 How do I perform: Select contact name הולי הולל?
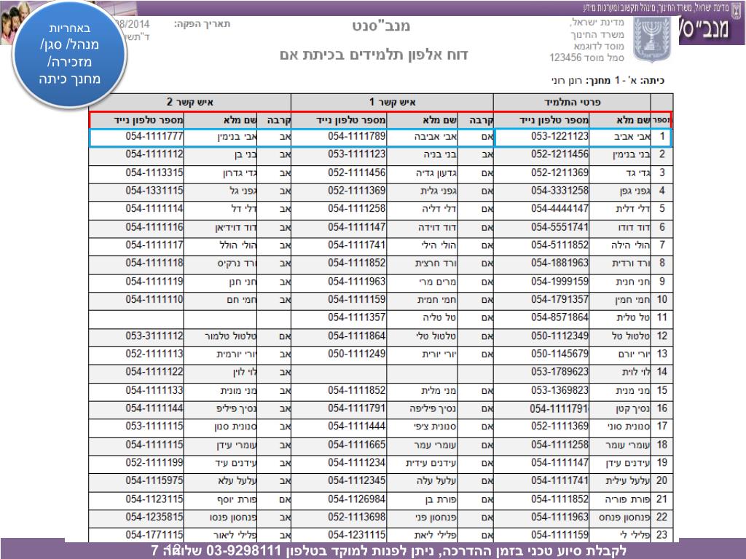click(x=238, y=246)
